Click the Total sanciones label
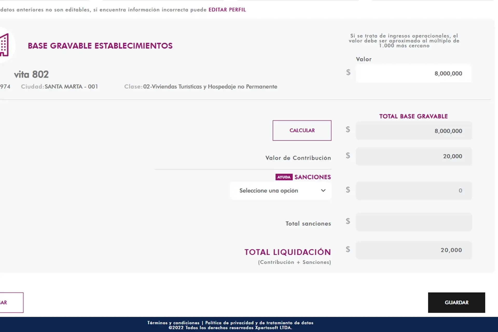The image size is (498, 332). [x=308, y=224]
